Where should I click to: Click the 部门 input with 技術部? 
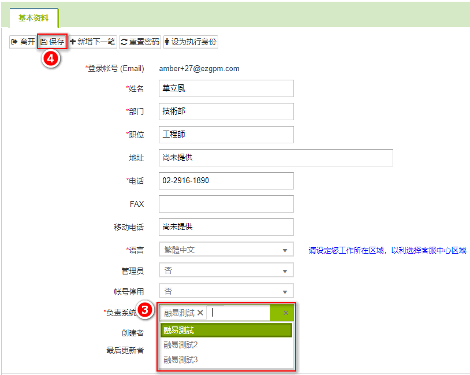226,112
